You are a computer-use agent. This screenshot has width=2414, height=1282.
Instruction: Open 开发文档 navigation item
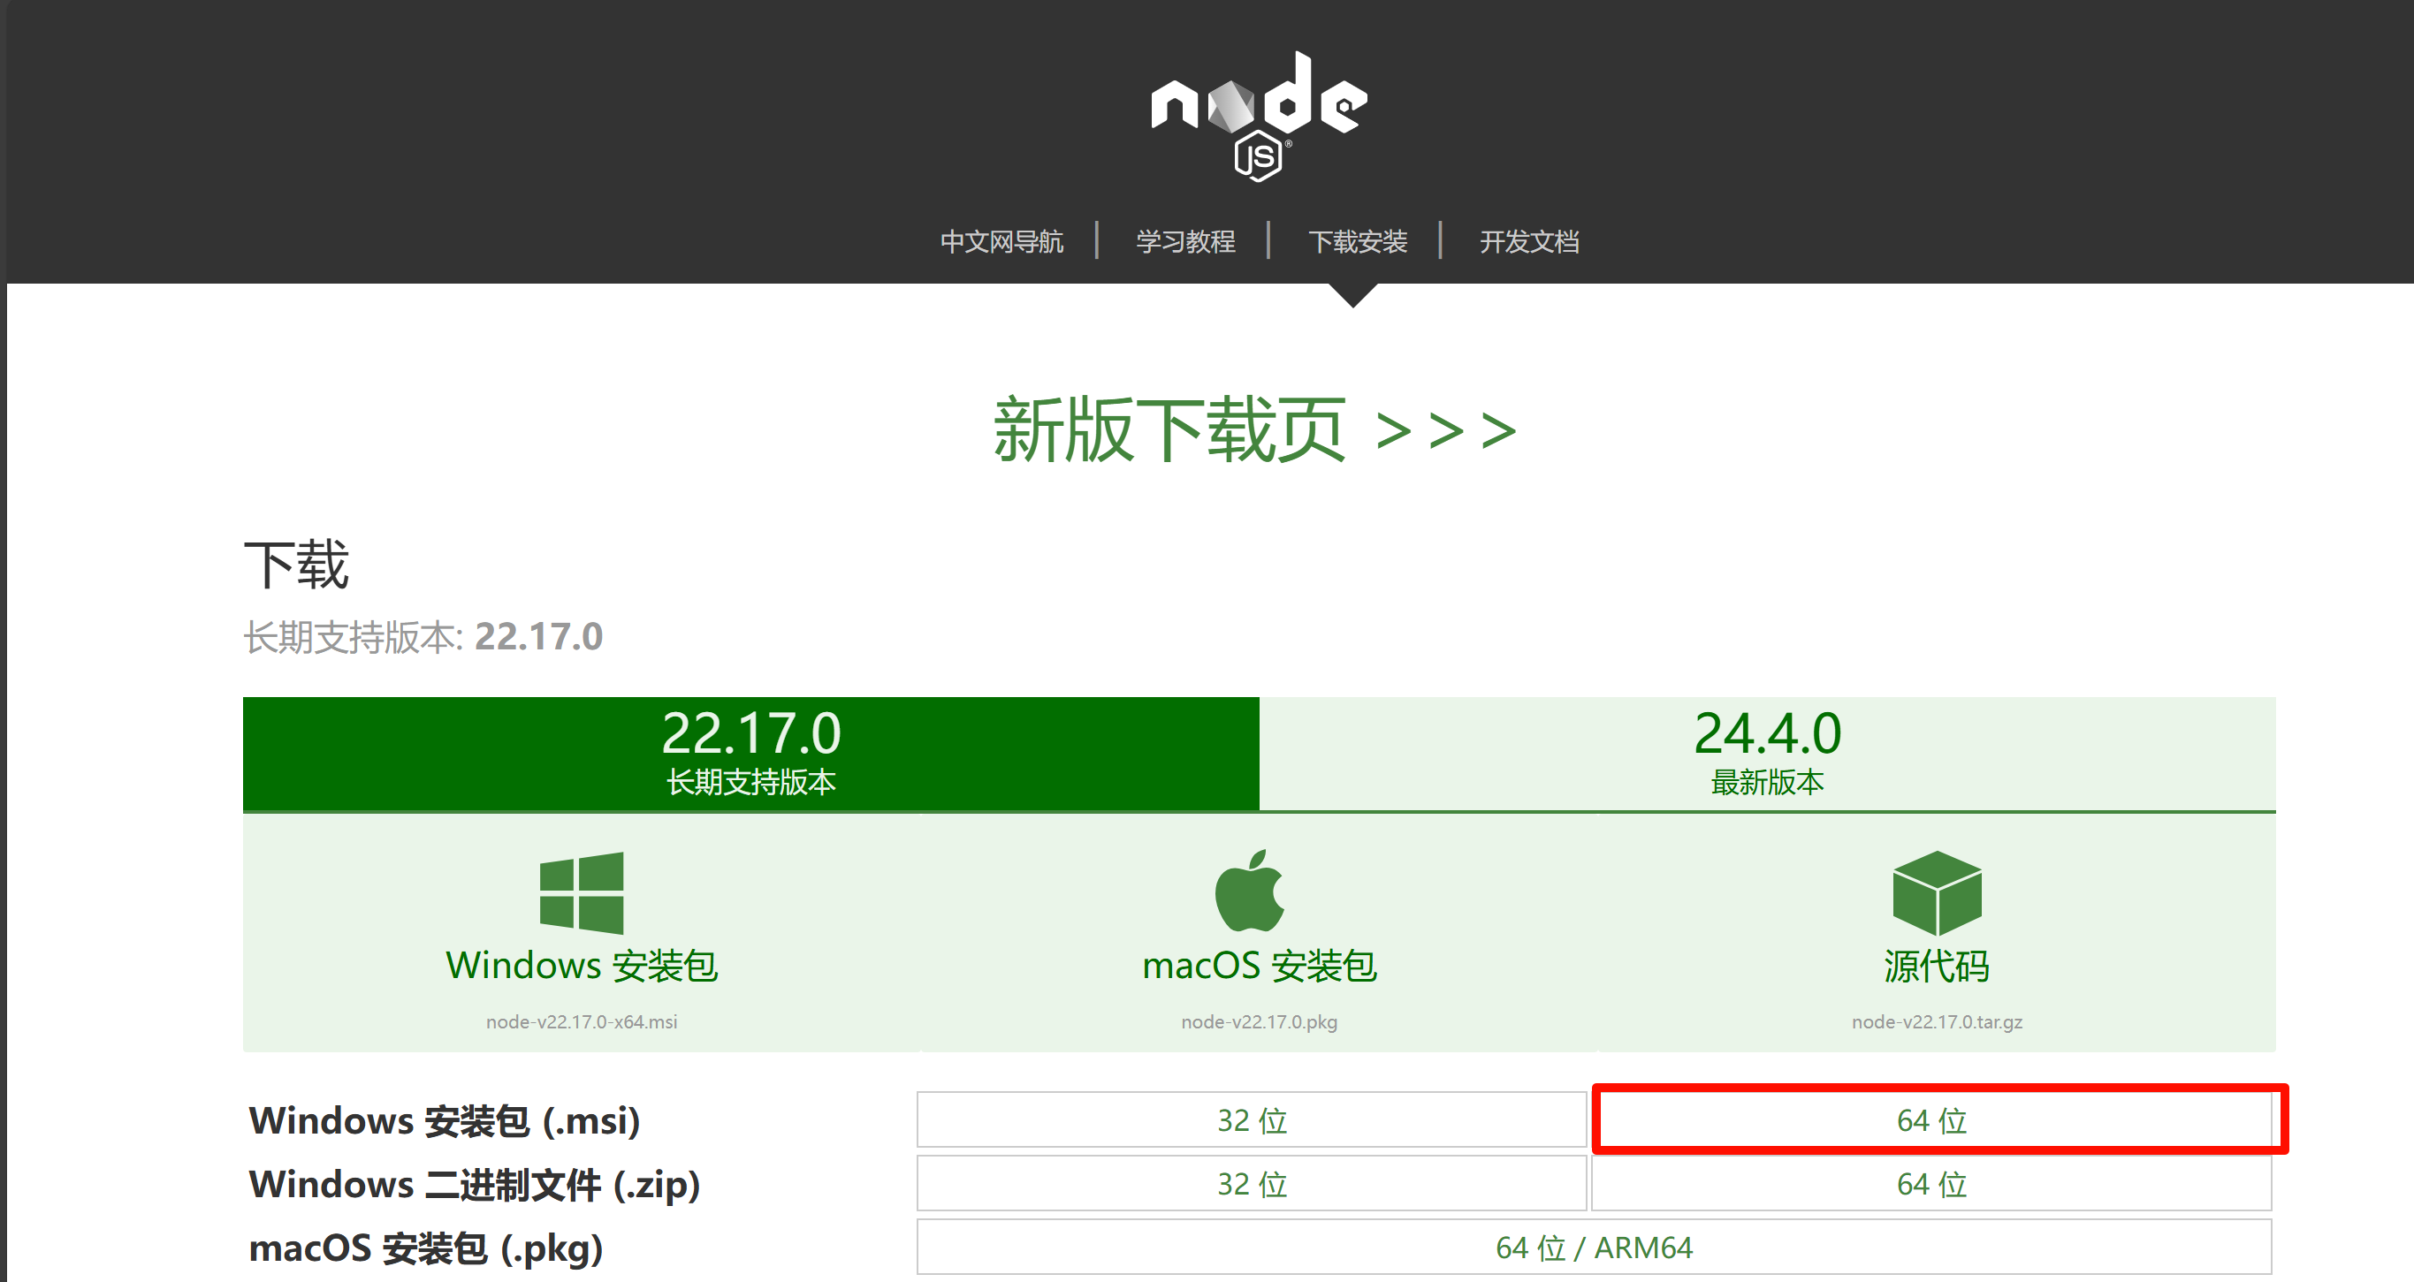pyautogui.click(x=1529, y=241)
